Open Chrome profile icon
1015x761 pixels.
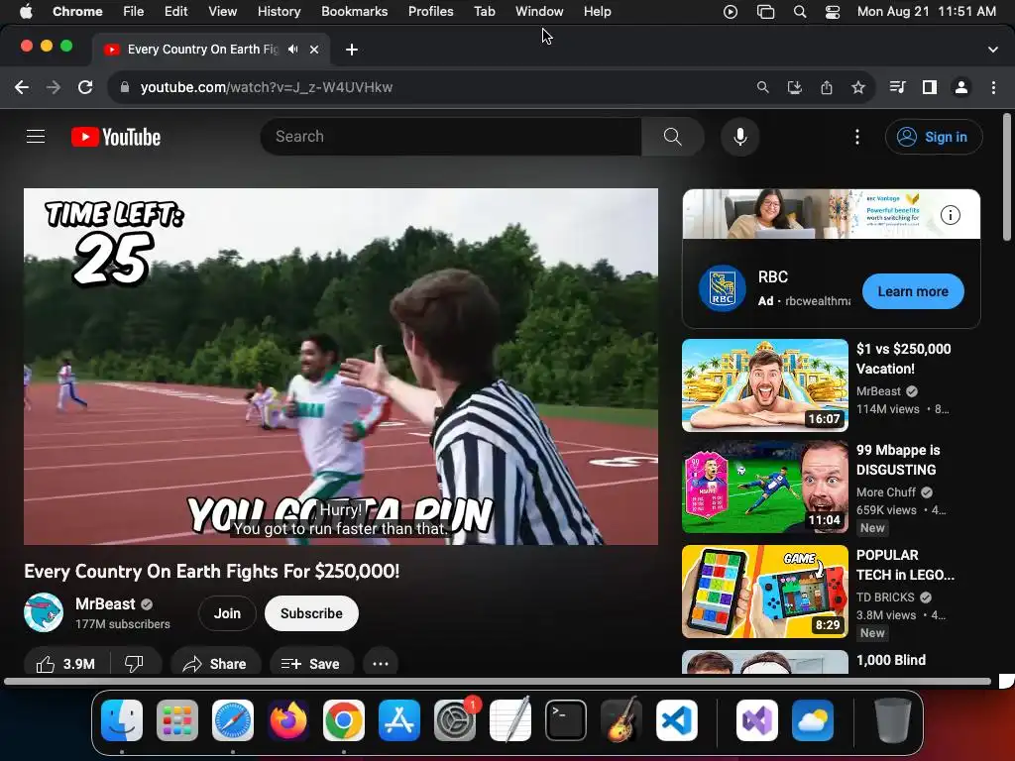(x=961, y=87)
